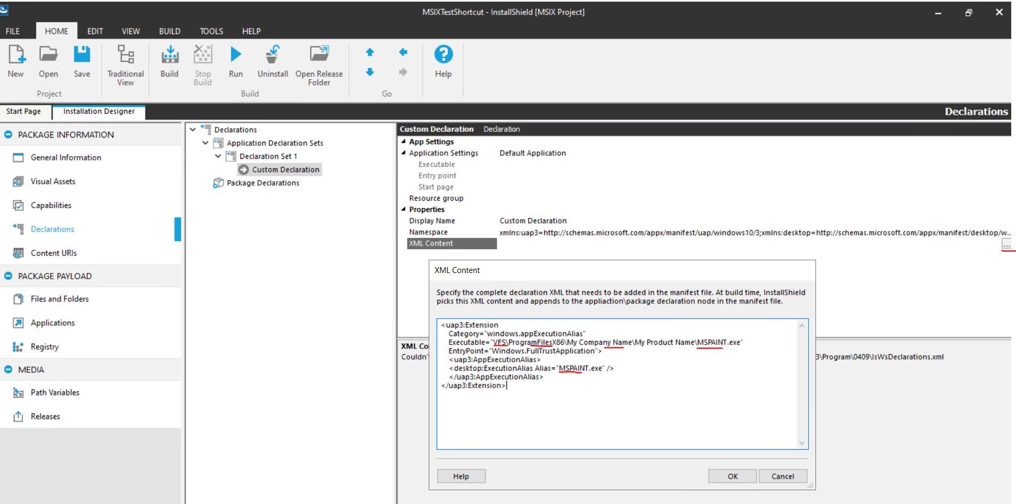Open the Files and Folders view
The height and width of the screenshot is (504, 1016).
(x=59, y=299)
